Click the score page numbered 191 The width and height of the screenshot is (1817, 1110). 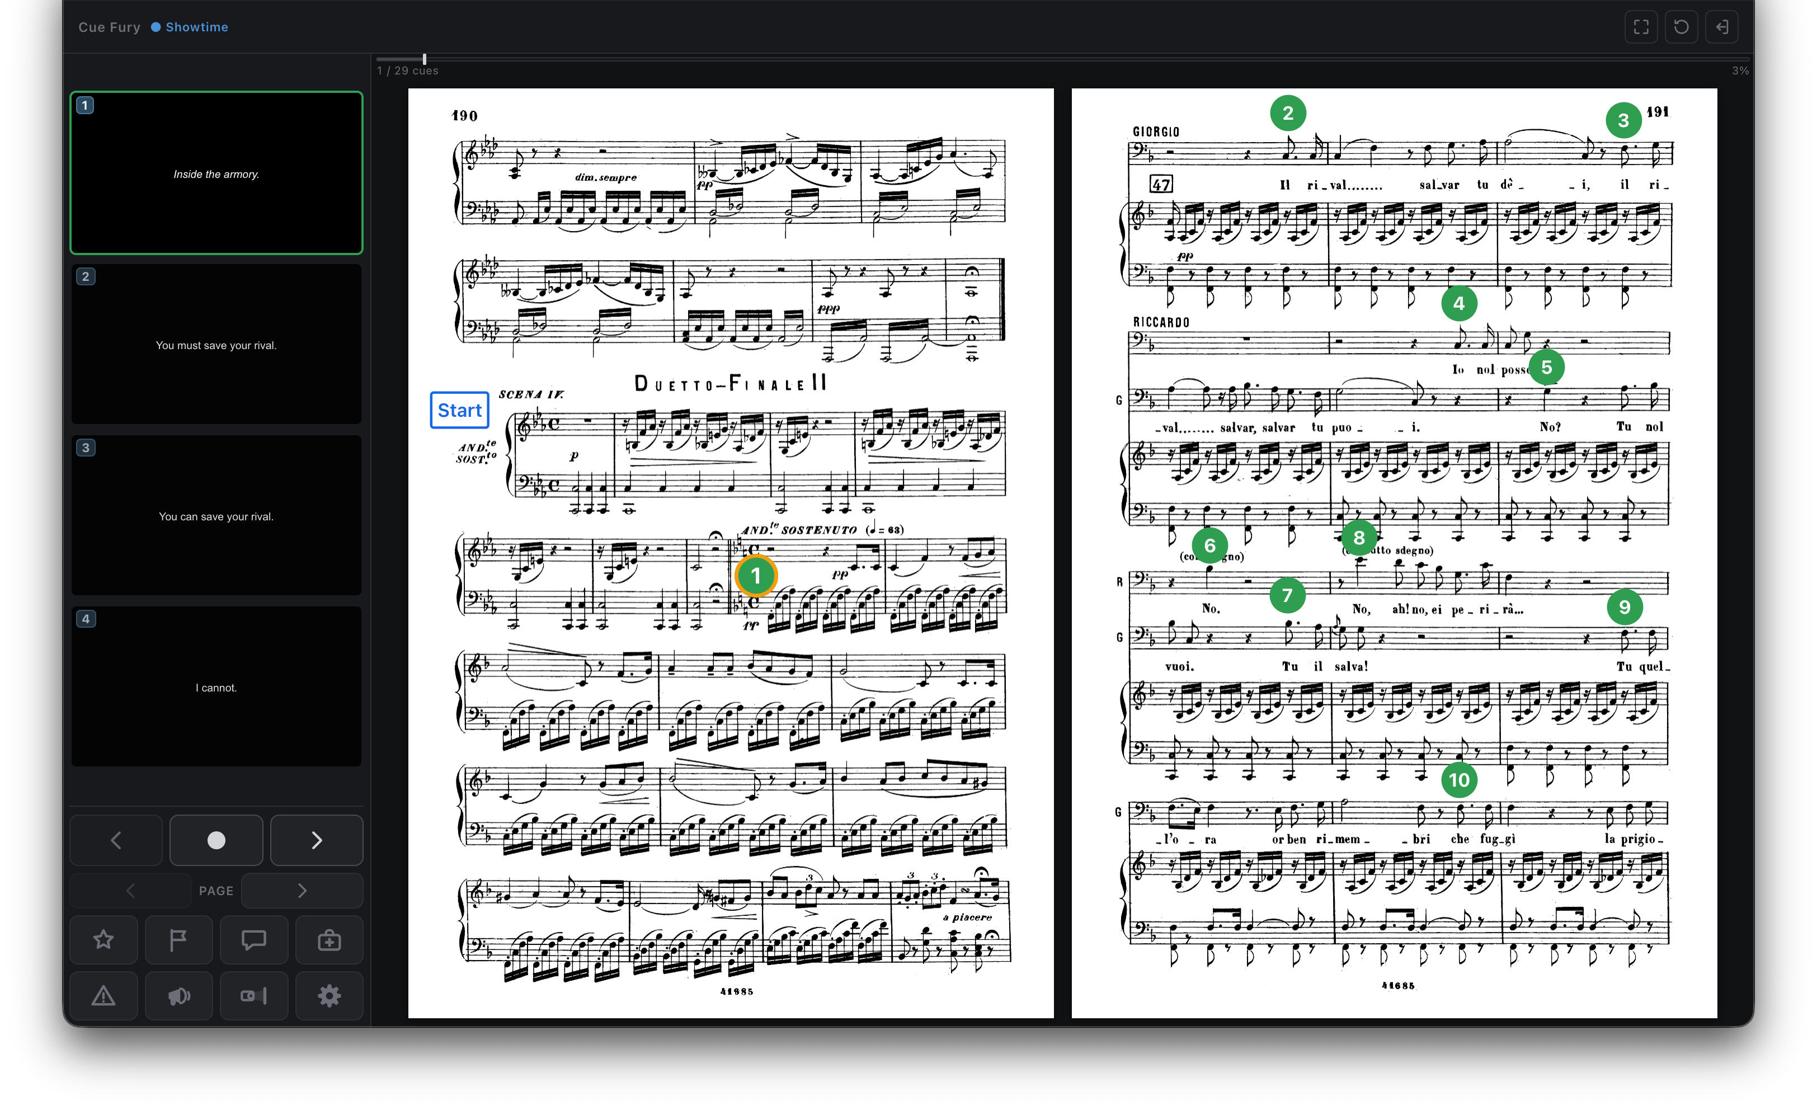click(1394, 553)
